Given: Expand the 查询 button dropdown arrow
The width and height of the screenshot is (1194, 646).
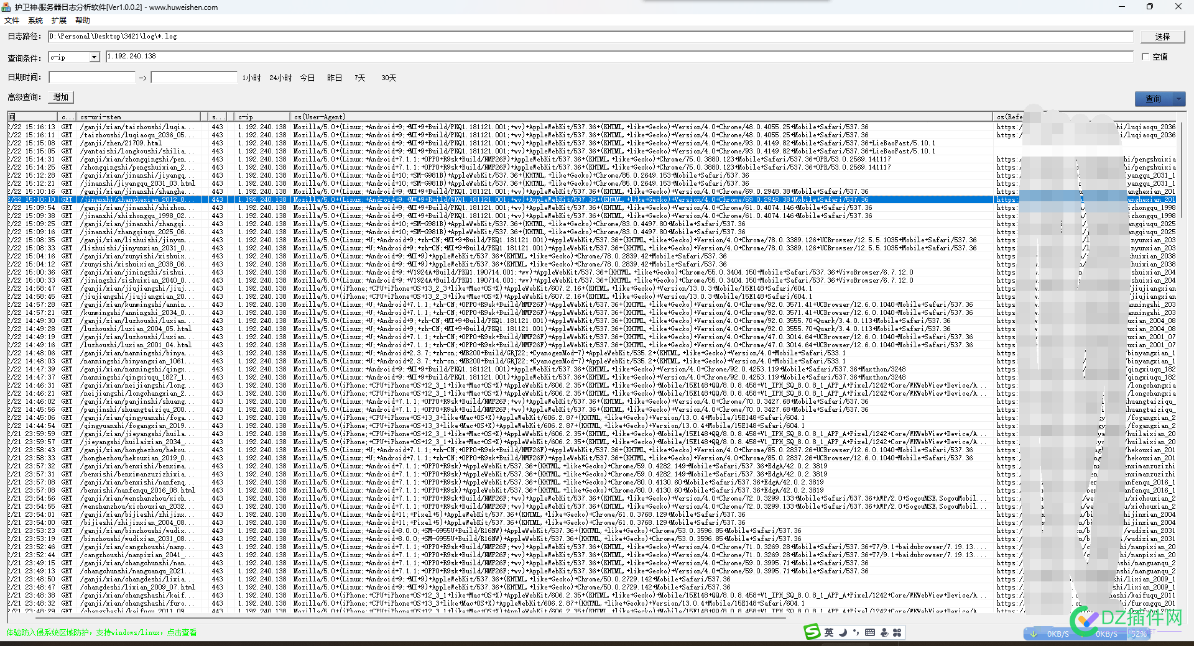Looking at the screenshot, I should click(1178, 99).
